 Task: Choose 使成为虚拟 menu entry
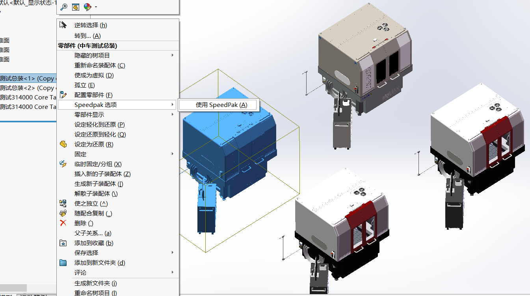(94, 75)
